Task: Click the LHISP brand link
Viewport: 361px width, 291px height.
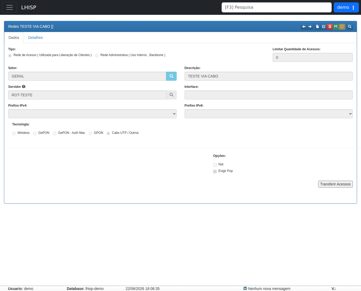Action: [x=29, y=7]
